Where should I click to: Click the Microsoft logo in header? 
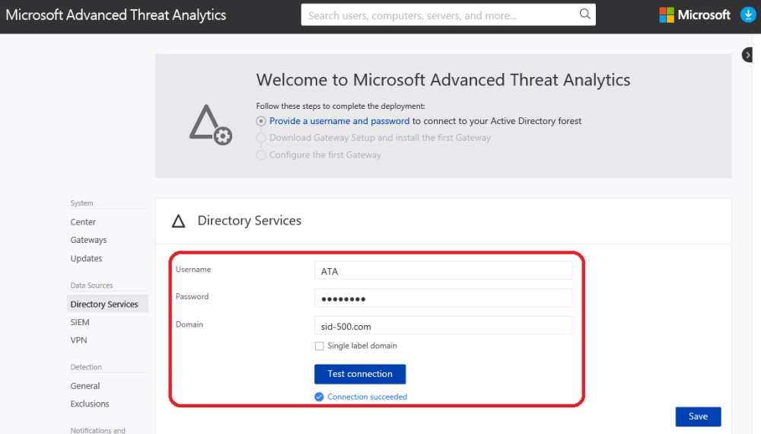(694, 15)
